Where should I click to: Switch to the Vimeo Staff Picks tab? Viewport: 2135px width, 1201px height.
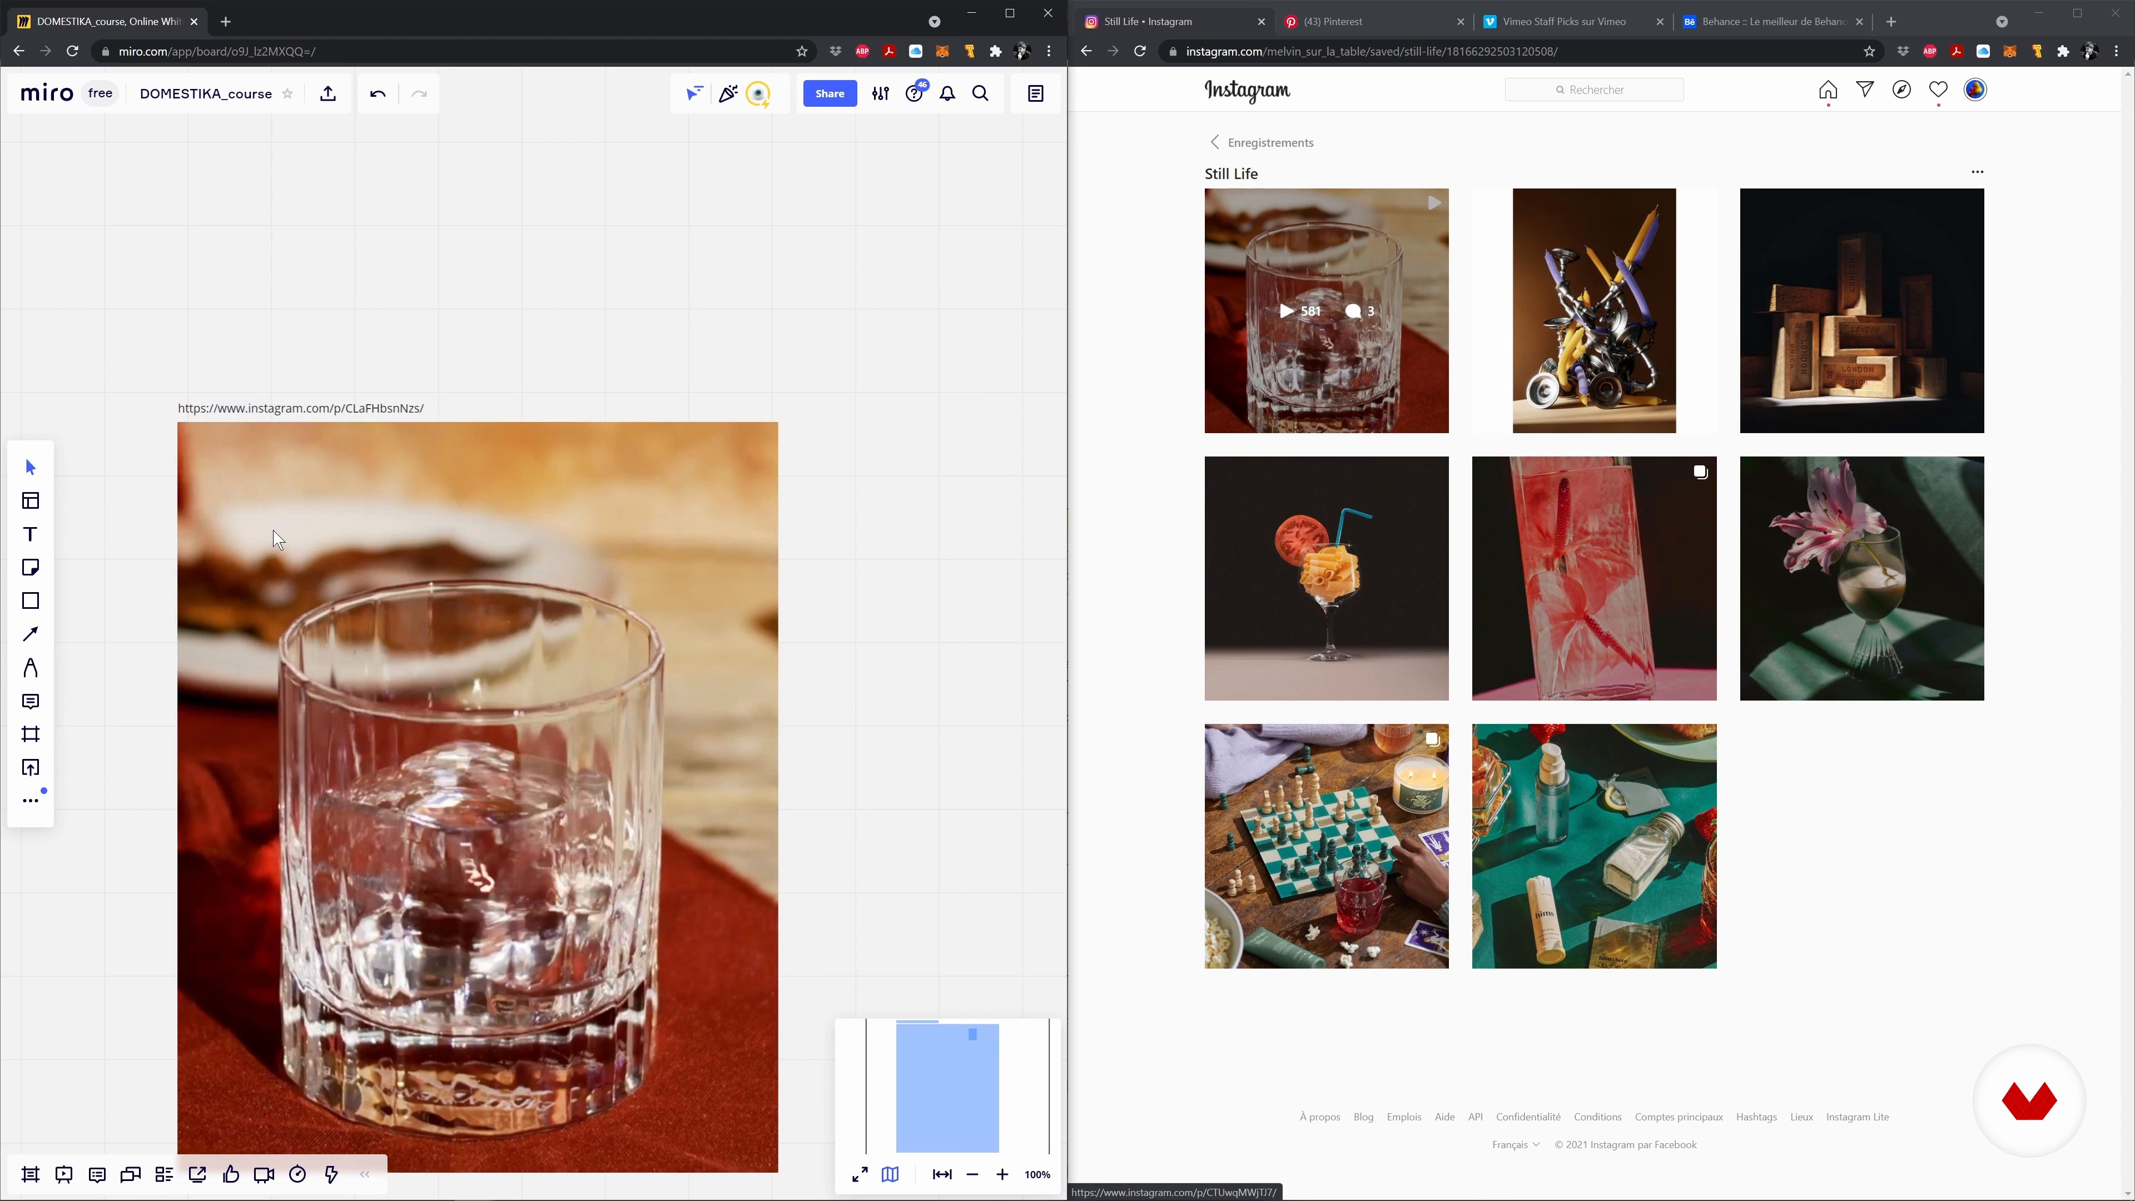point(1572,22)
